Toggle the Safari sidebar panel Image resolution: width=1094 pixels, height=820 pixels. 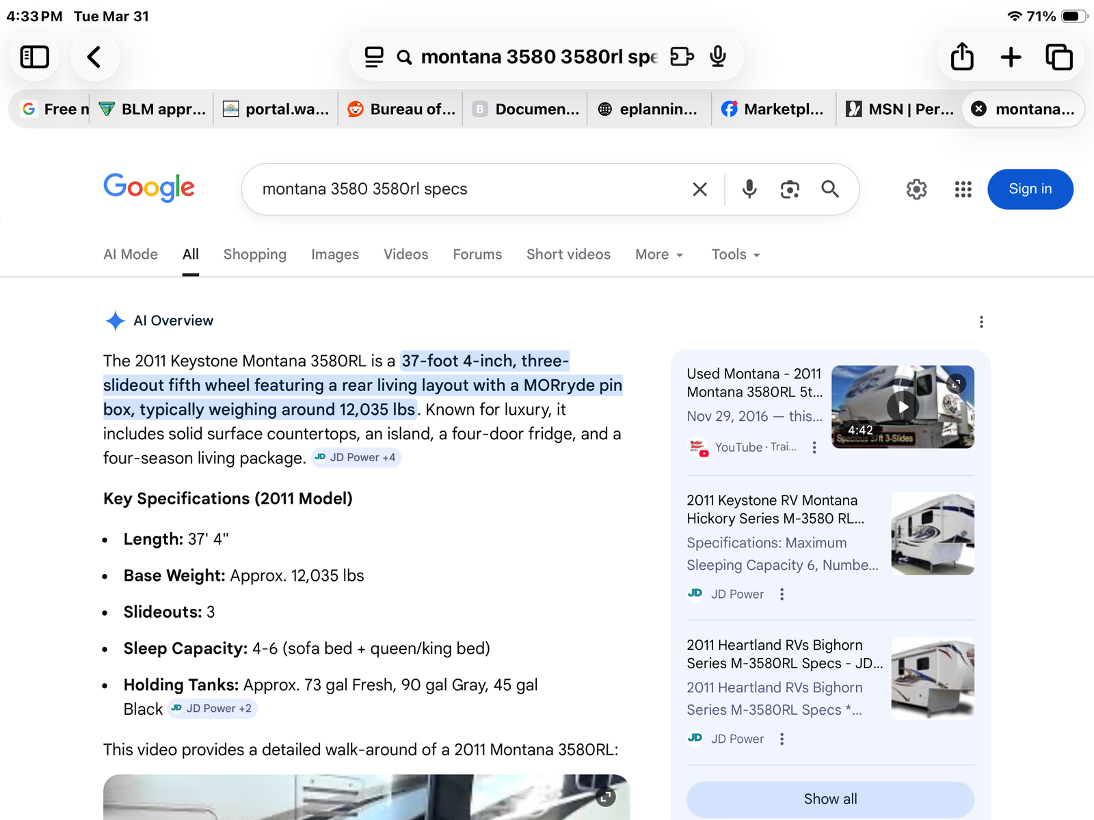(x=34, y=57)
